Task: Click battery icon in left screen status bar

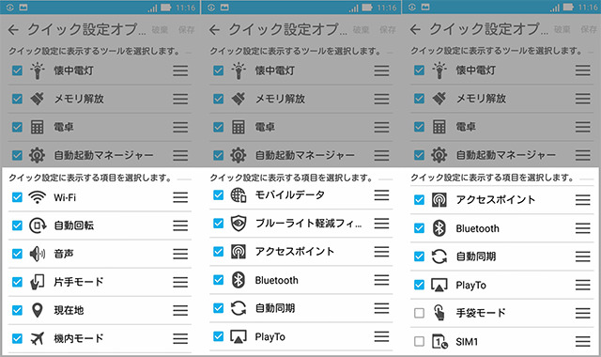Action: point(165,8)
